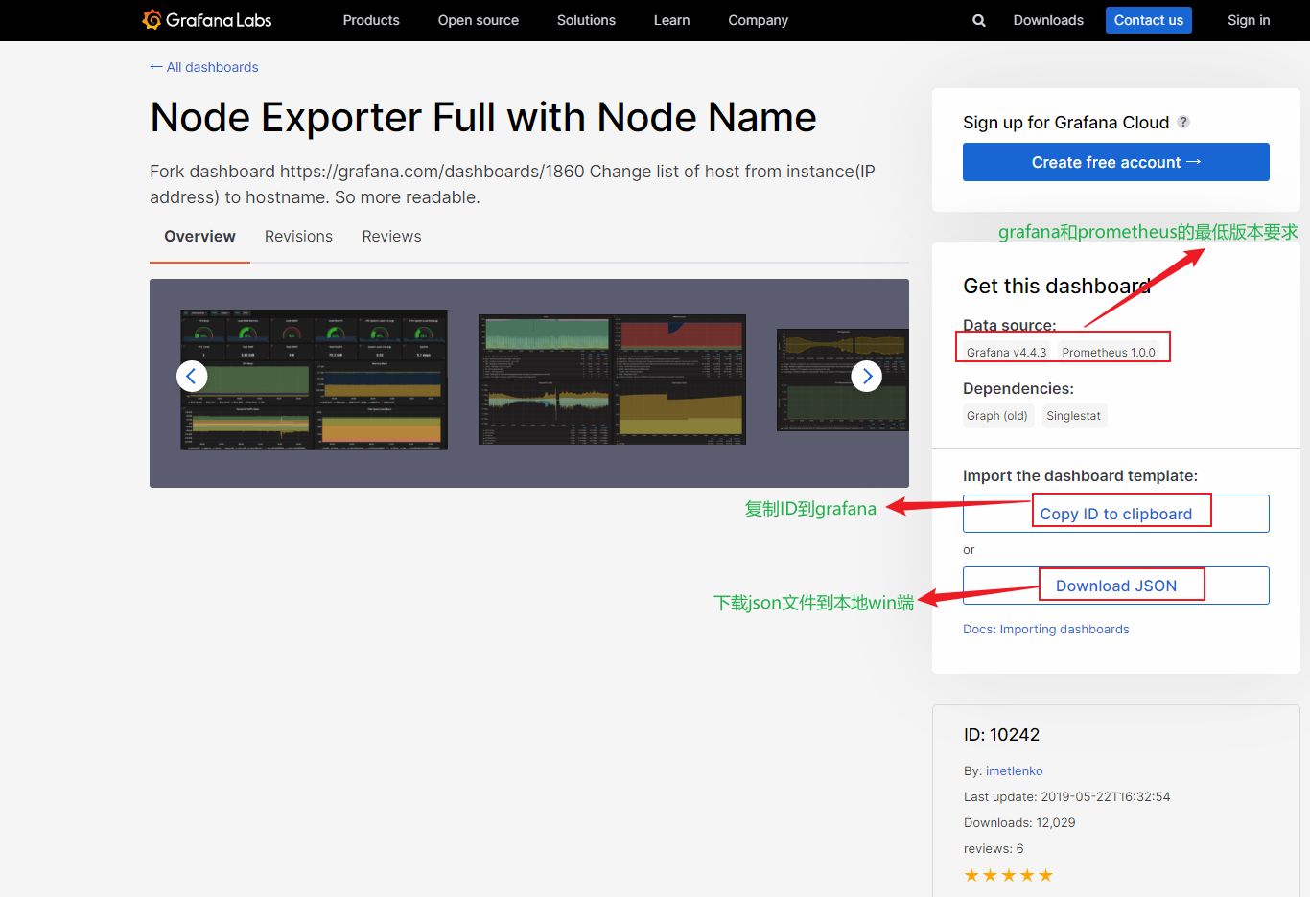Click Sign in
The image size is (1310, 897).
(1249, 20)
